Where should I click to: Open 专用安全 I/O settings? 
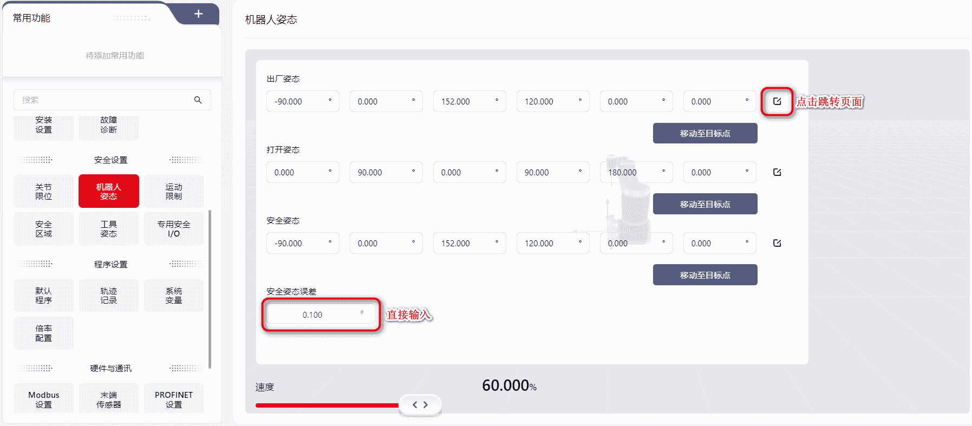pos(174,228)
